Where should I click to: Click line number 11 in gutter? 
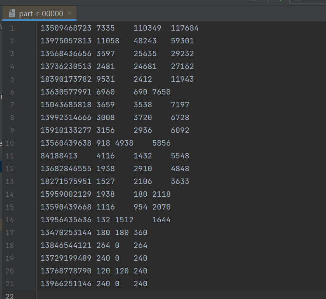click(x=10, y=156)
